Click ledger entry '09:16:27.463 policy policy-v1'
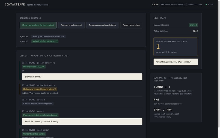The image size is (220, 138). click(38, 63)
